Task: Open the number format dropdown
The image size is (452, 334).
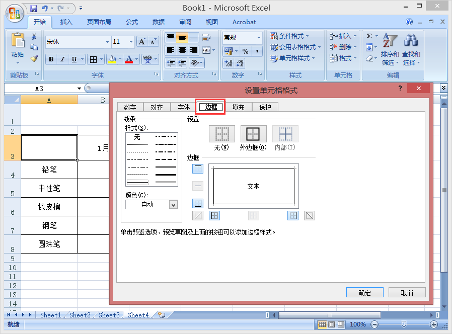Action: pos(259,38)
